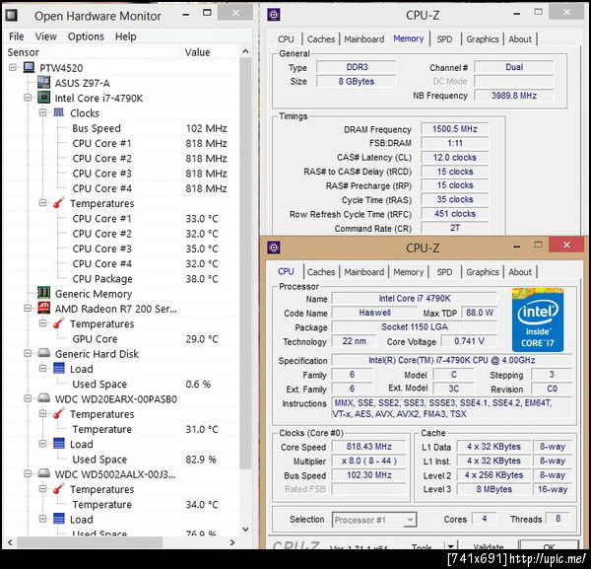This screenshot has height=569, width=591.
Task: Open the Options menu
Action: 86,36
